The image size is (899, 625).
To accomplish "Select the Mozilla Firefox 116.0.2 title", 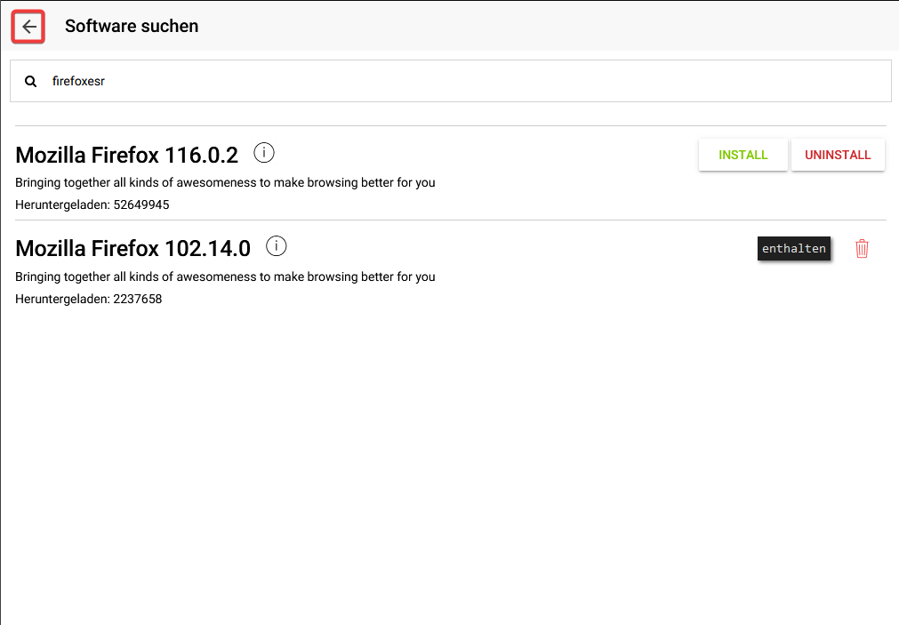I will click(126, 155).
